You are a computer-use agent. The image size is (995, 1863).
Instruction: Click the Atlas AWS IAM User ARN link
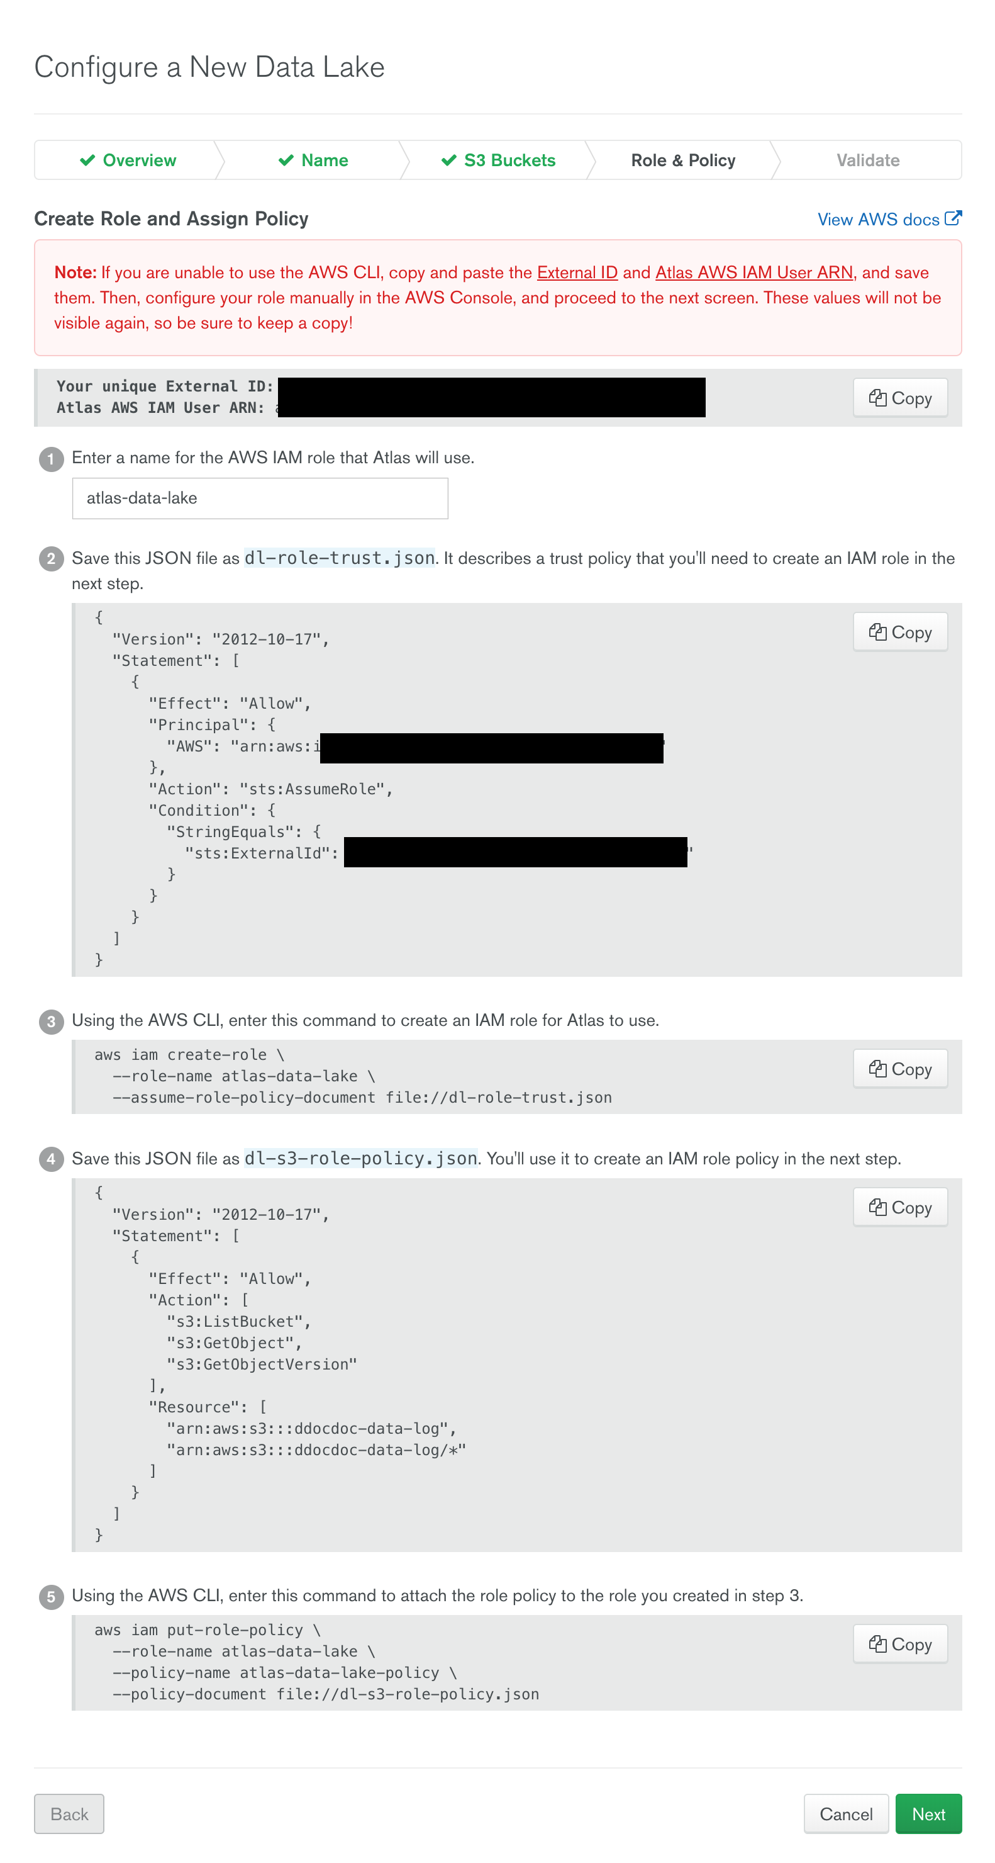pyautogui.click(x=753, y=273)
